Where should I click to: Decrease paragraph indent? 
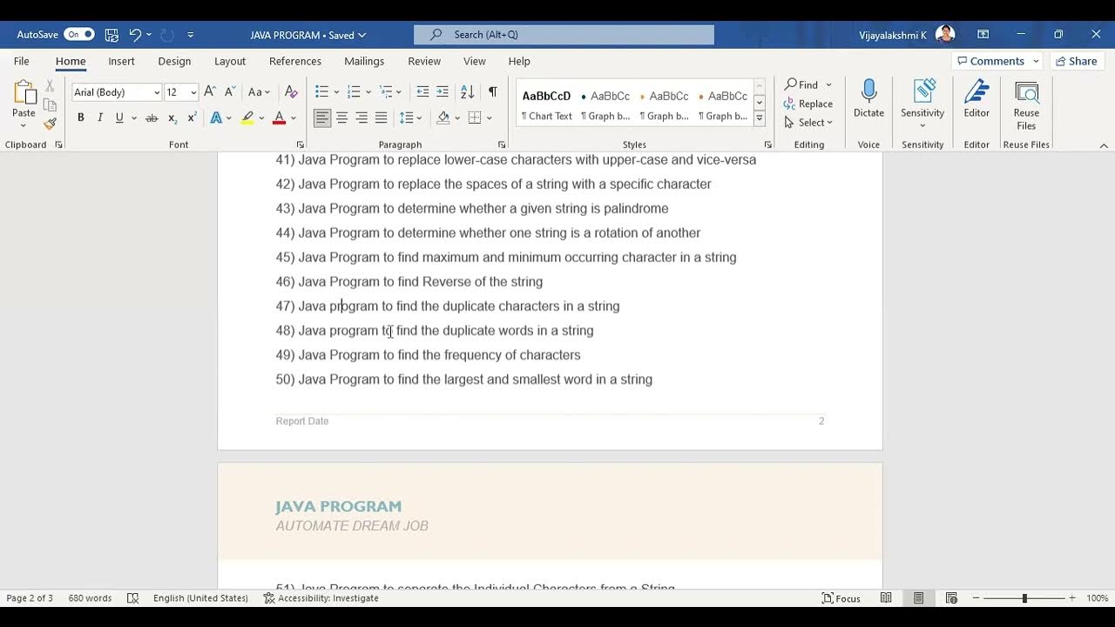click(x=422, y=91)
